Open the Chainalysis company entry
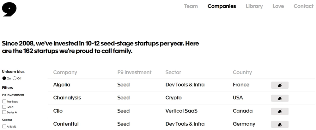The width and height of the screenshot is (316, 130). pyautogui.click(x=67, y=98)
